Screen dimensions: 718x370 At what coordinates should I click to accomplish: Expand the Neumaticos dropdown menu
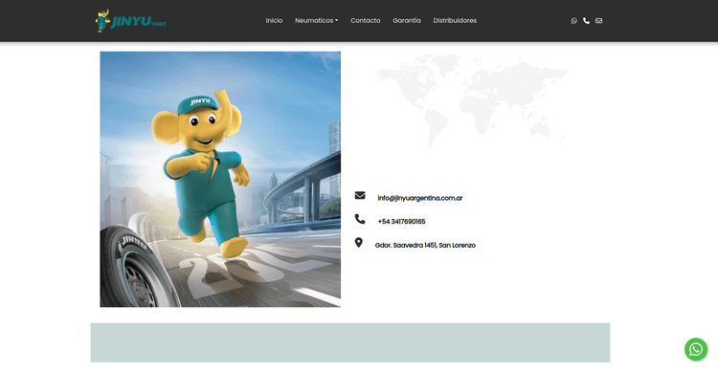point(317,21)
